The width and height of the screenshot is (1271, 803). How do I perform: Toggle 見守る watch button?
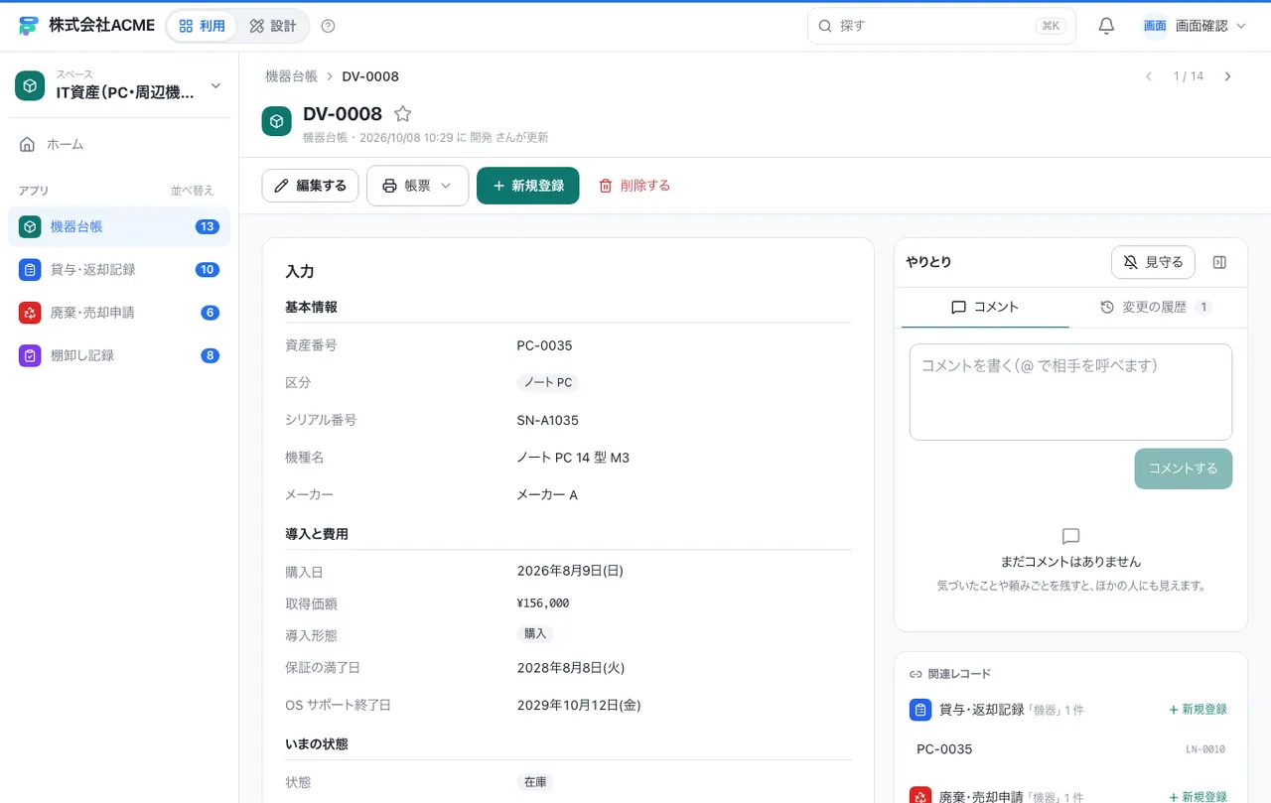pos(1153,262)
